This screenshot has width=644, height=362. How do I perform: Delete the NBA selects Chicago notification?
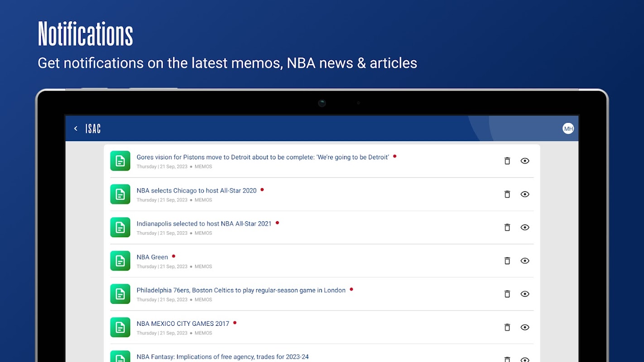tap(507, 194)
